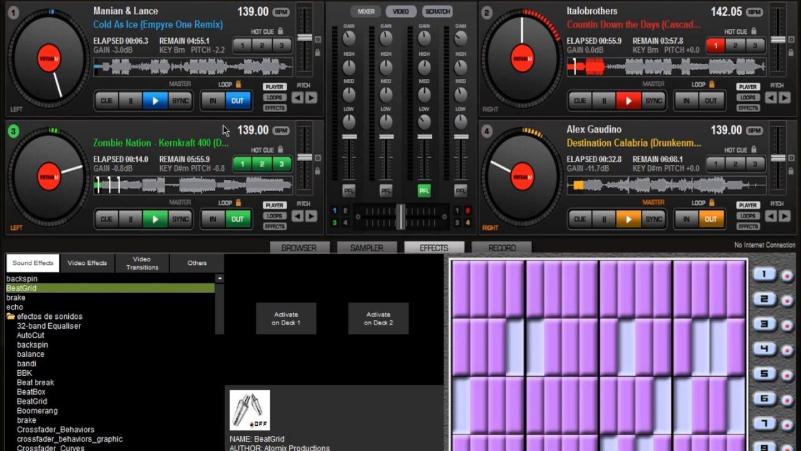Click CUE button on deck 2
The width and height of the screenshot is (801, 451).
[579, 101]
